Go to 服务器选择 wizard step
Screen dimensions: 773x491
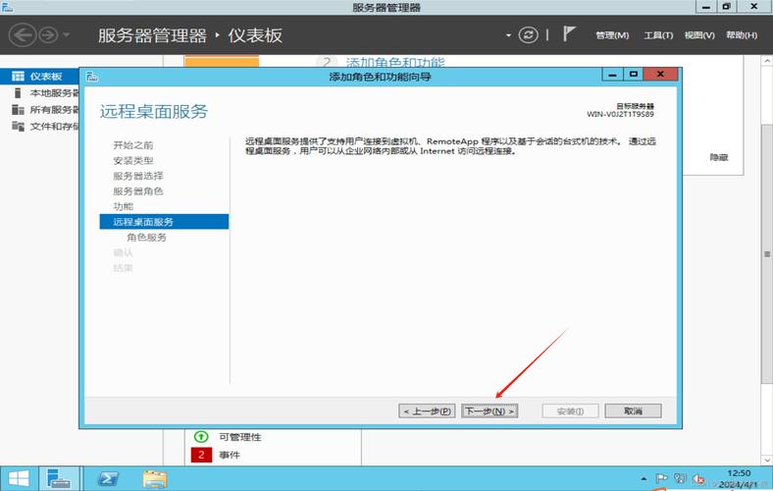138,176
